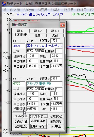Switch to the 増玉2 tab
This screenshot has width=94, height=137.
(38, 31)
